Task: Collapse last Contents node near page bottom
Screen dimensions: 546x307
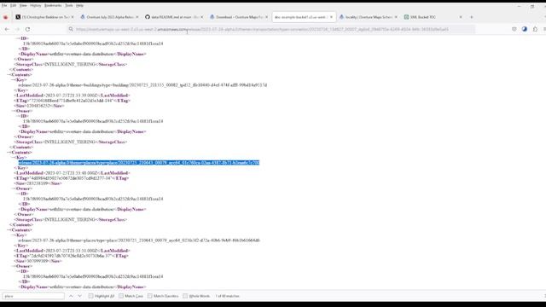Action: [9, 230]
